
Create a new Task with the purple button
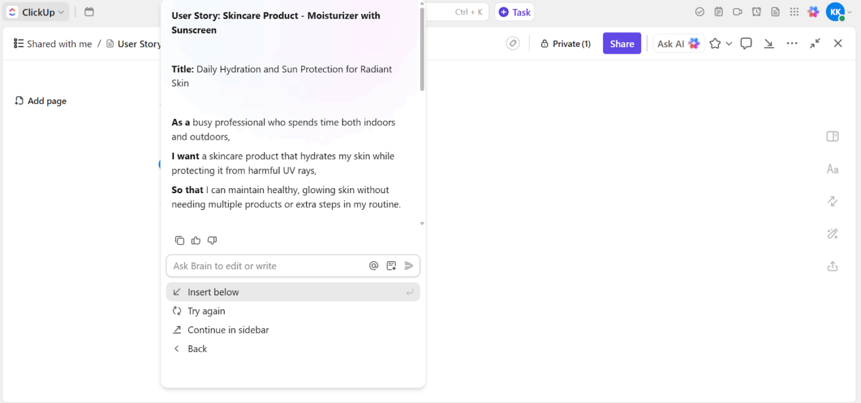coord(514,12)
